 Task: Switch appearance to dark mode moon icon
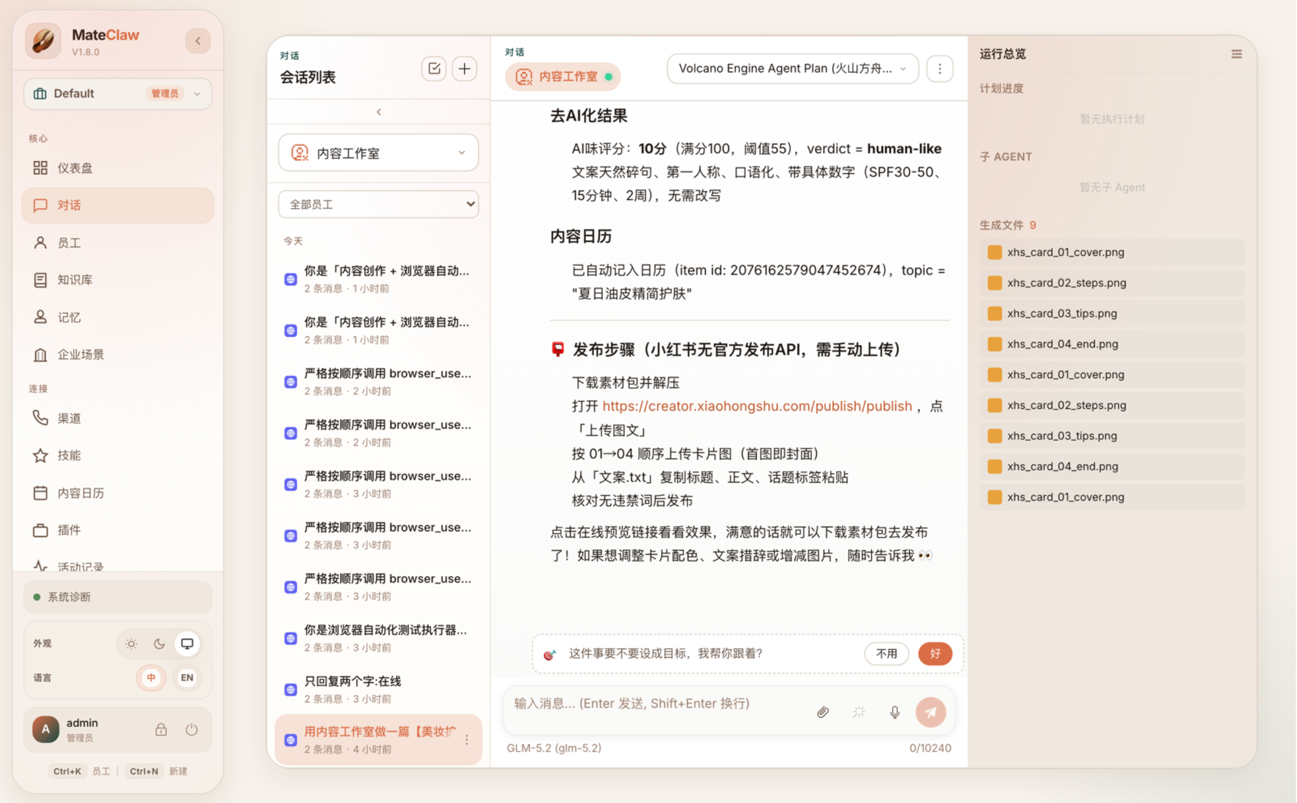(x=159, y=643)
